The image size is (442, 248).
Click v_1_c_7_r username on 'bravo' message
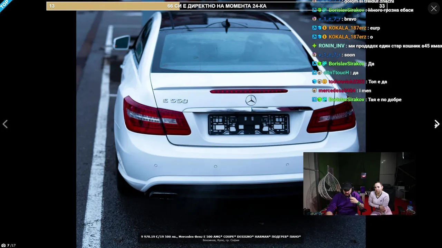point(329,19)
